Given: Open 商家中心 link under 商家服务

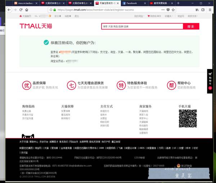Looking at the screenshot, I should [144, 118].
